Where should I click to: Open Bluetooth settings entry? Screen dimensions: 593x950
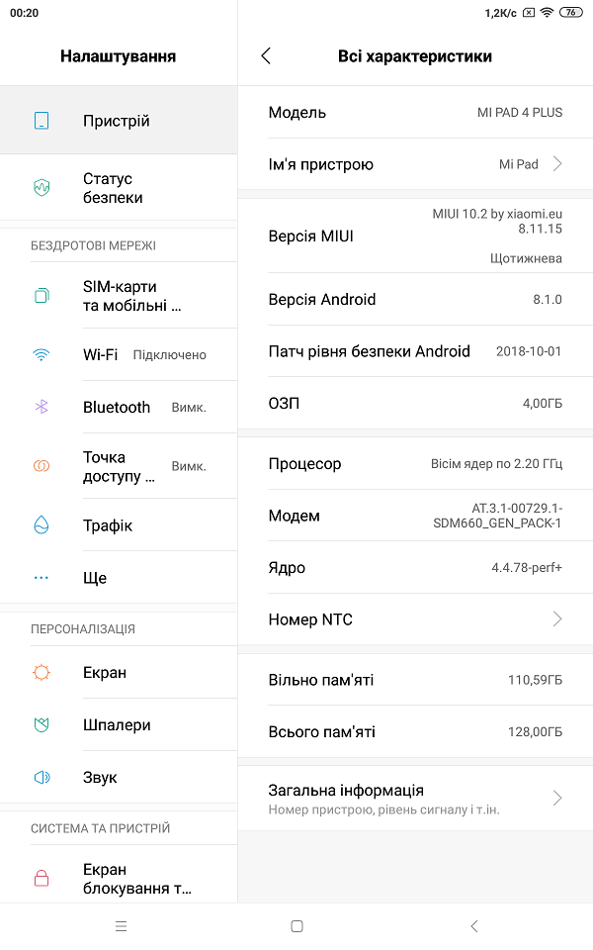tap(119, 407)
